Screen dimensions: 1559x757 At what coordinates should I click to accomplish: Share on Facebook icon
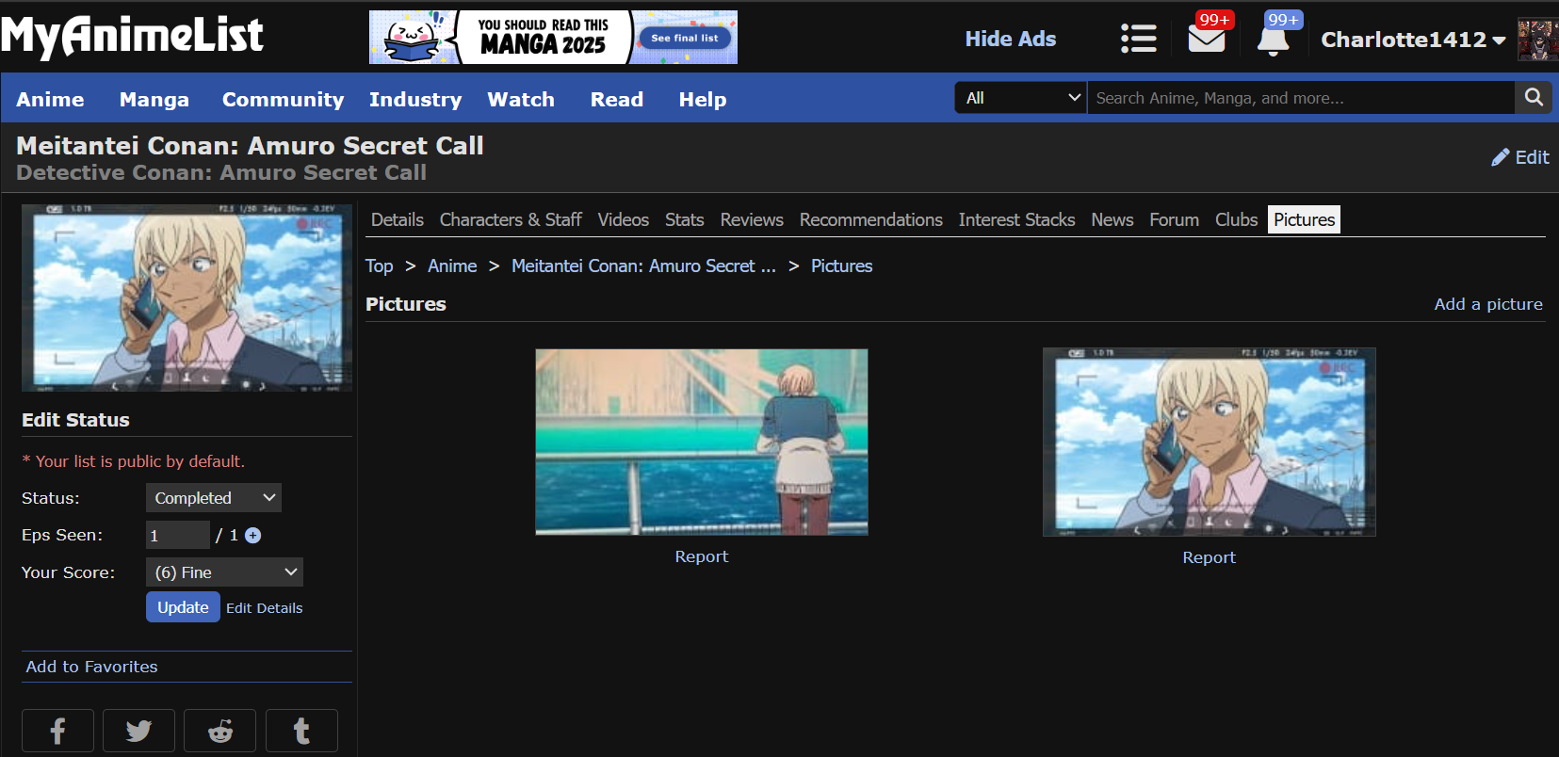(57, 731)
